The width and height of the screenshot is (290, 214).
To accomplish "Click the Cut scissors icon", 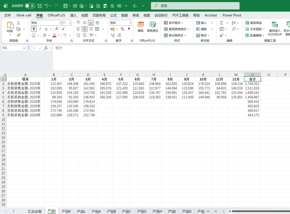I will (x=18, y=23).
